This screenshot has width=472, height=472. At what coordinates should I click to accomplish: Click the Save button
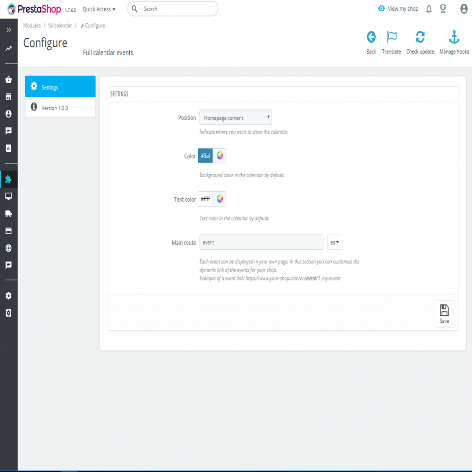[444, 313]
